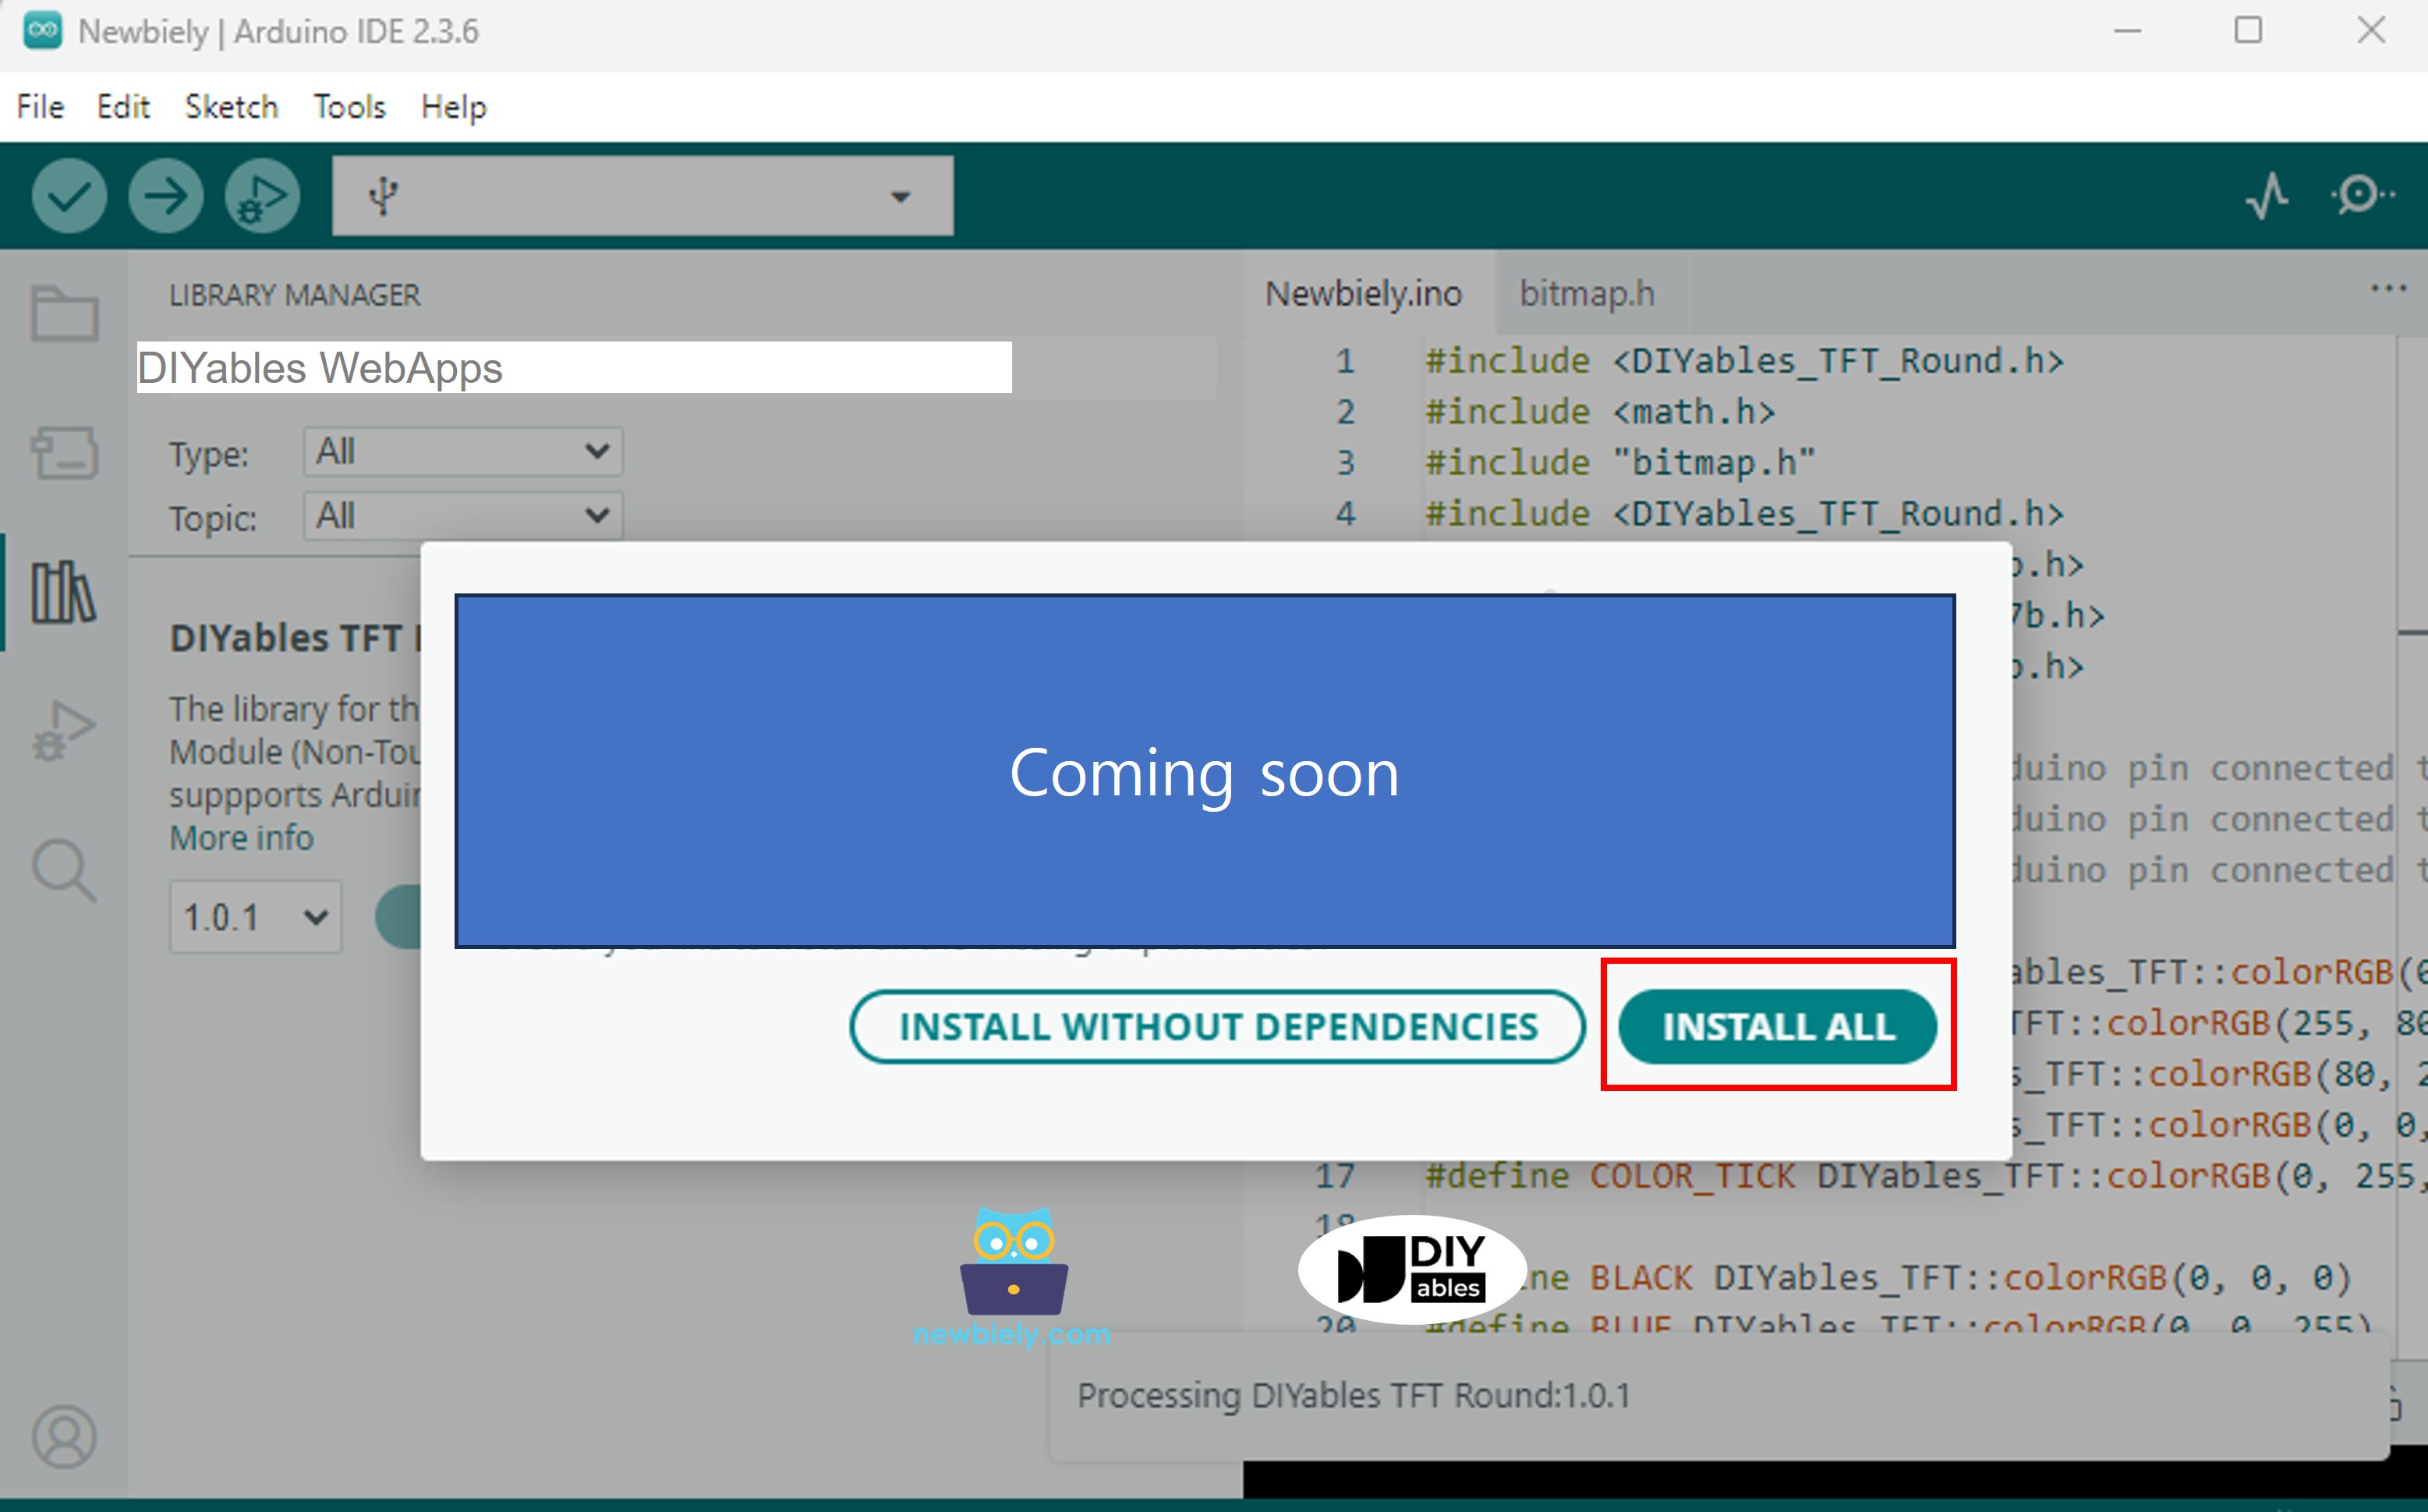This screenshot has height=1512, width=2428.
Task: Open the Boards Manager sidebar icon
Action: click(x=64, y=453)
